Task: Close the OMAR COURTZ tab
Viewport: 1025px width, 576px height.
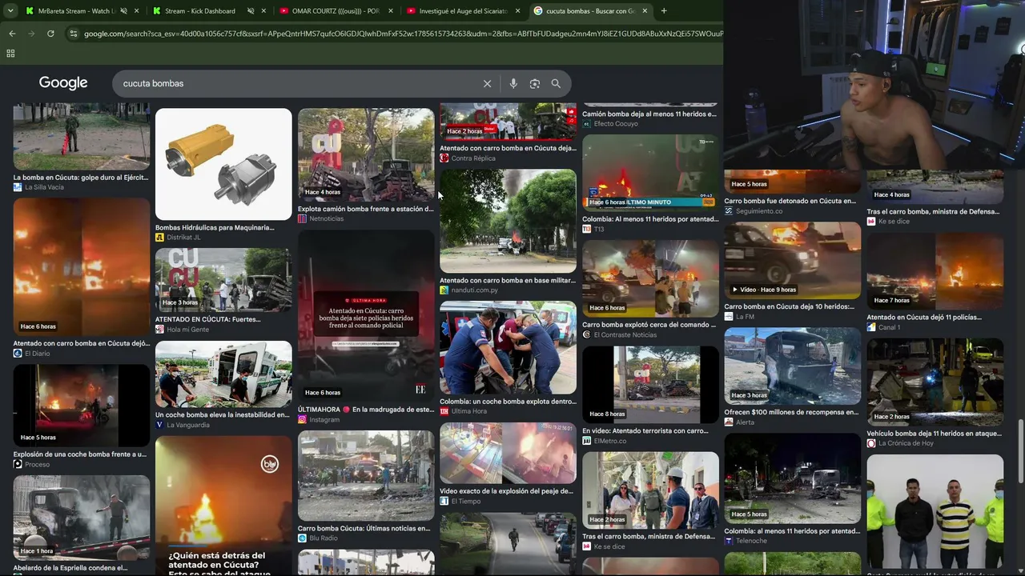Action: click(391, 11)
